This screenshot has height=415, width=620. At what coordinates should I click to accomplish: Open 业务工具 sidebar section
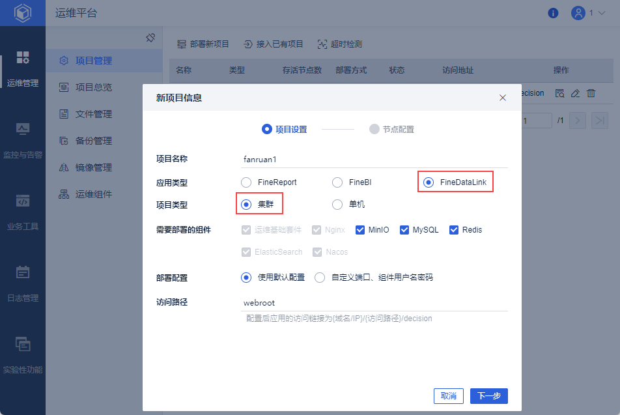(23, 212)
